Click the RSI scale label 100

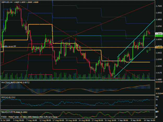click(x=157, y=97)
